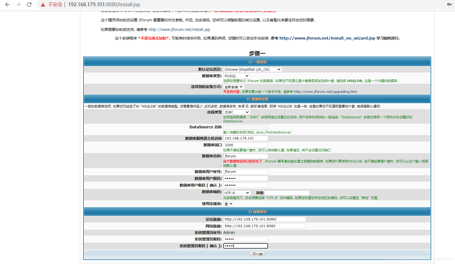Click the website link URL field
The height and width of the screenshot is (264, 455).
[264, 226]
